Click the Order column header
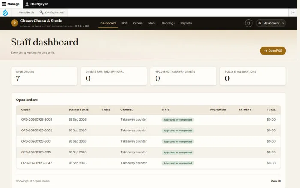The width and height of the screenshot is (300, 188). (x=26, y=109)
